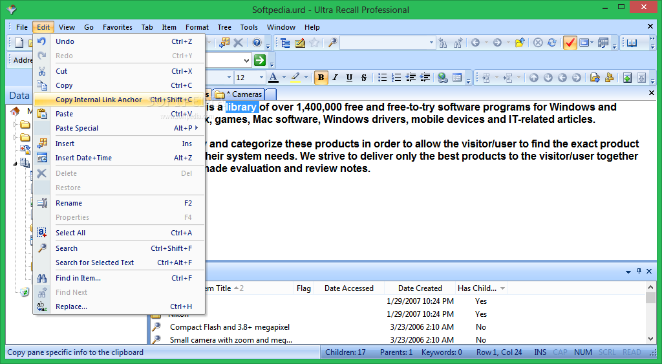Sort by the Date Accessed column header

pos(348,288)
